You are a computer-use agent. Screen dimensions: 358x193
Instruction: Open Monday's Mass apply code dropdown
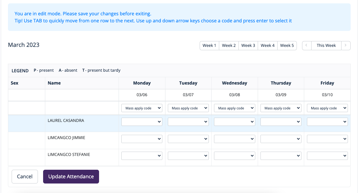142,108
